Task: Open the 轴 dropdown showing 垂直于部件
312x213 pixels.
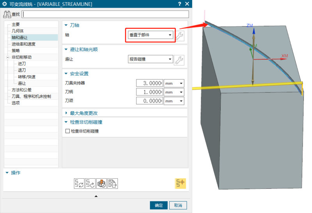Action: [150, 35]
